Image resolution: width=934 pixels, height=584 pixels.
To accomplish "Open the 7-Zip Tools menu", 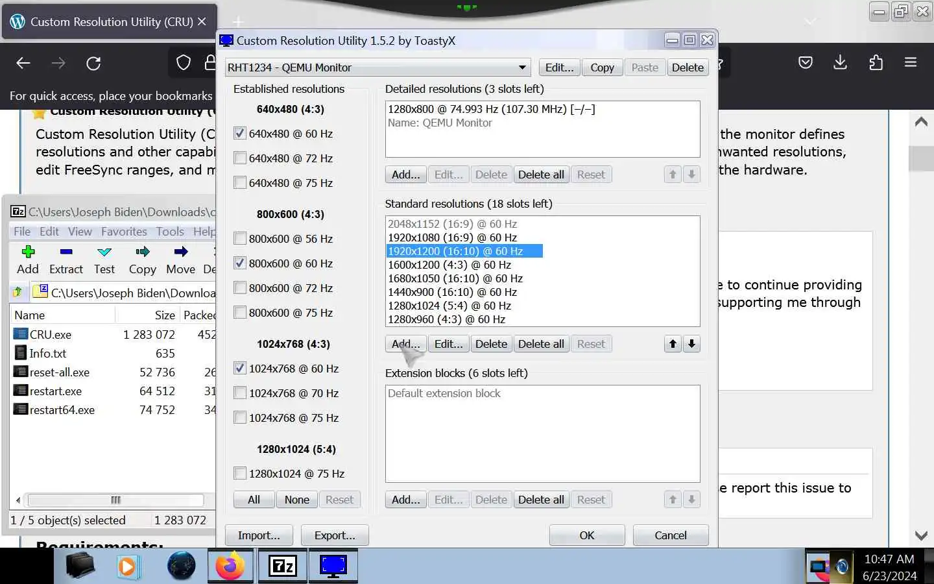I will pos(170,232).
